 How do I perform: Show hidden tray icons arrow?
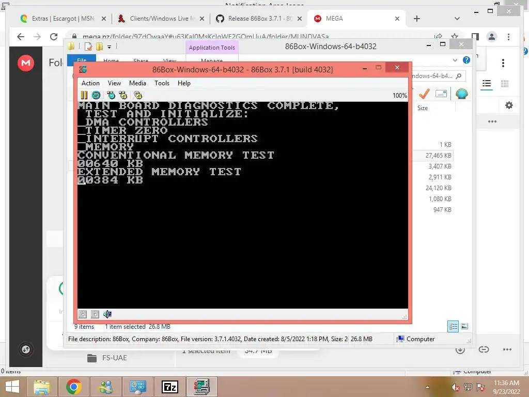tap(427, 387)
